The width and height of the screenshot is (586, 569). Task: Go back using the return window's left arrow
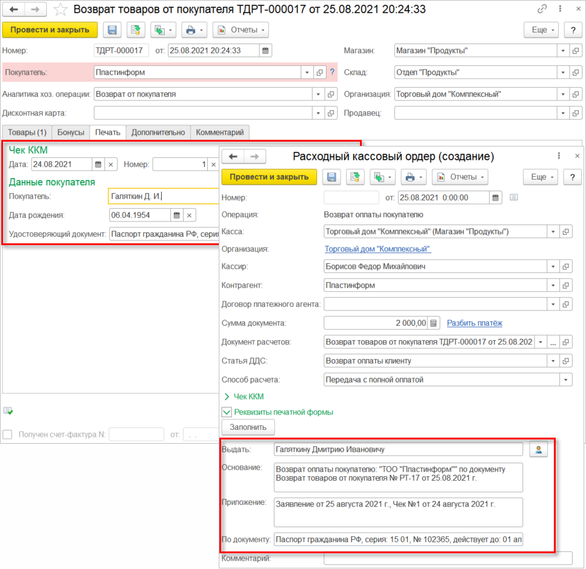point(14,9)
